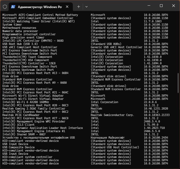Expand the new tab profile dropdown
This screenshot has height=169, width=180.
click(86, 6)
